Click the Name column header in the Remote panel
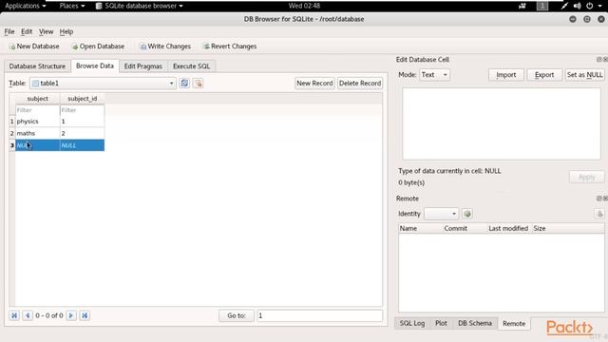This screenshot has width=608, height=342. tap(421, 228)
